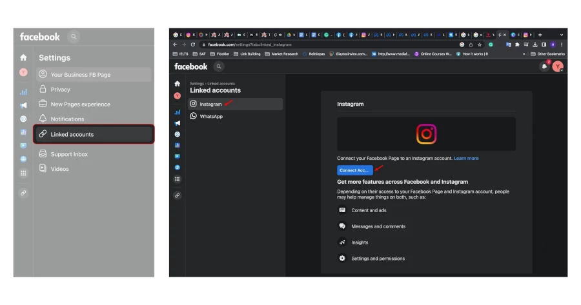Open a new browser tab with the plus button
This screenshot has width=581, height=305.
coord(540,35)
